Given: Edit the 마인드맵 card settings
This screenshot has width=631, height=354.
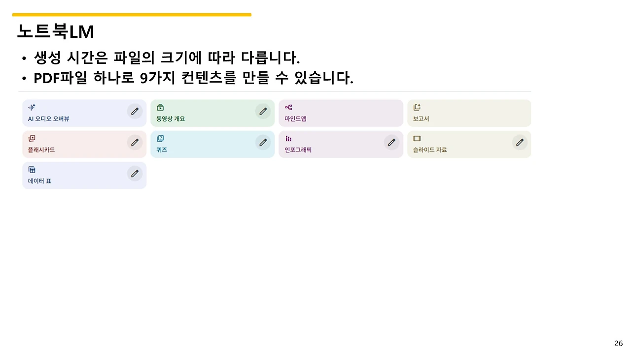Looking at the screenshot, I should (x=391, y=111).
